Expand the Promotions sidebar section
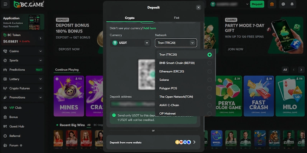Image resolution: width=307 pixels, height=153 pixels. [x=41, y=98]
